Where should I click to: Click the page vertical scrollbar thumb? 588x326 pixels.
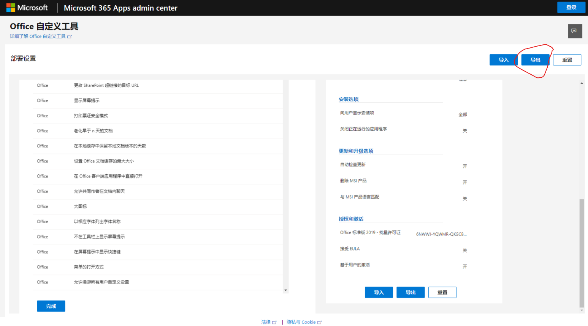(582, 253)
